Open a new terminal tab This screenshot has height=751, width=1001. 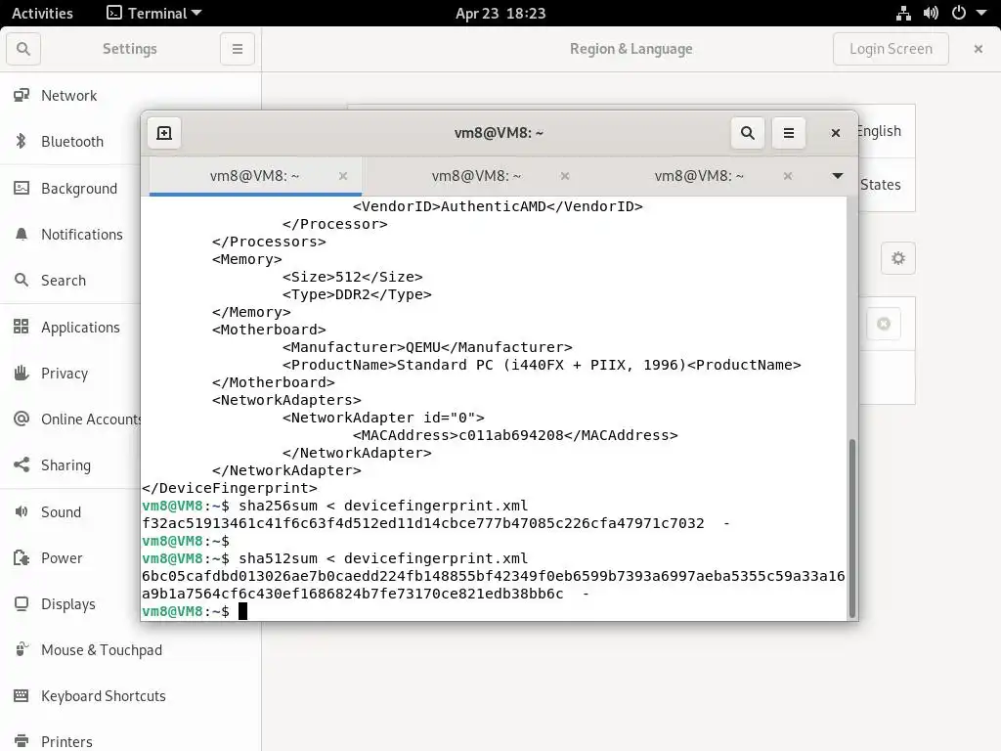coord(164,133)
